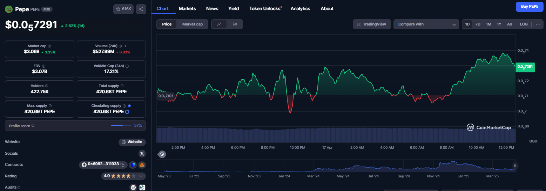Open the Website link button
The height and width of the screenshot is (191, 546).
coord(132,142)
